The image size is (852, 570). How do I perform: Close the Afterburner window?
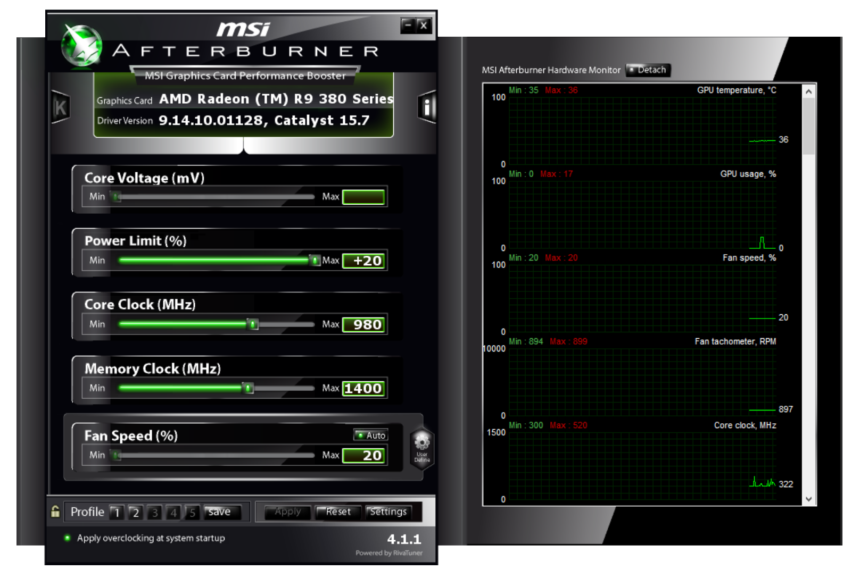coord(423,25)
